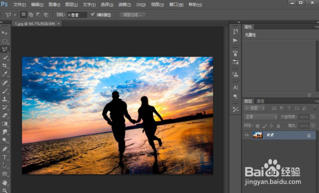Toggle smart object filter icon
Image resolution: width=319 pixels, height=193 pixels.
[305, 108]
